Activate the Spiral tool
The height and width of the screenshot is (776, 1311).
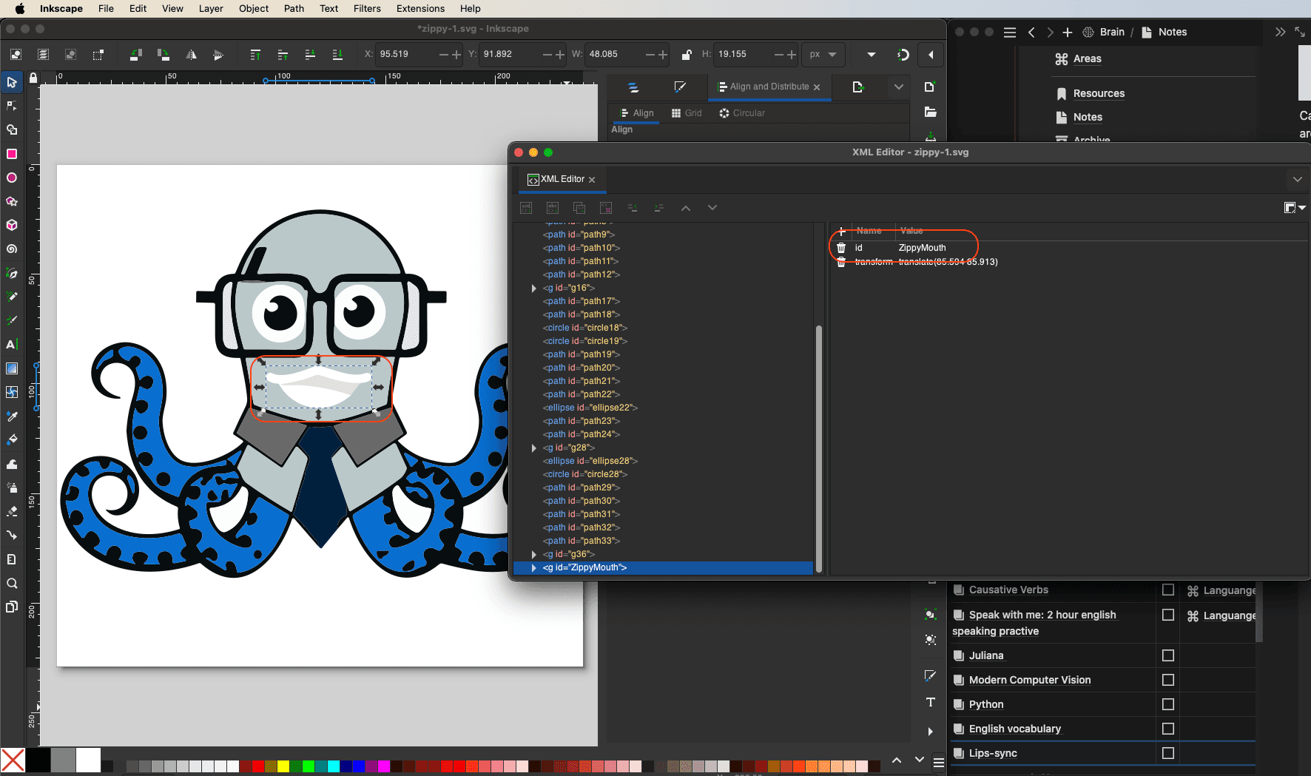[x=12, y=249]
